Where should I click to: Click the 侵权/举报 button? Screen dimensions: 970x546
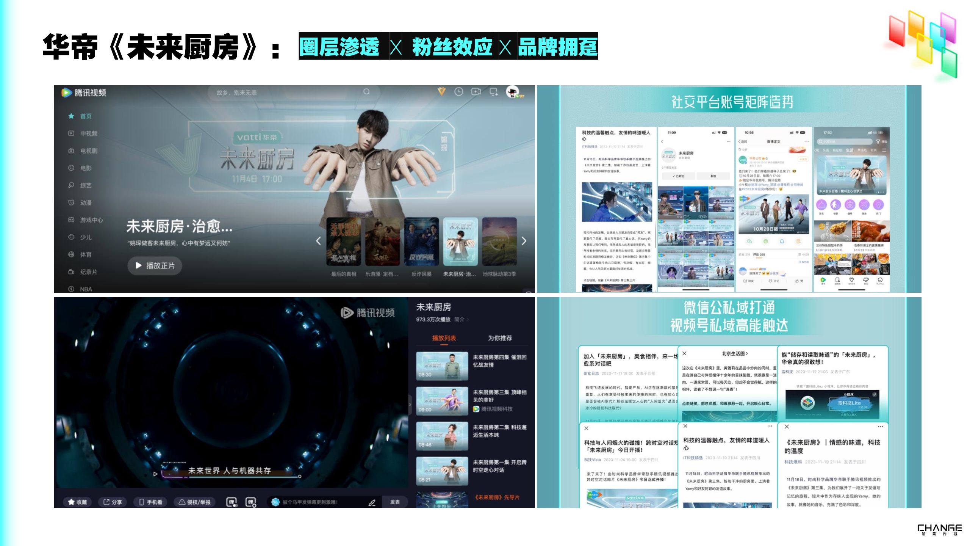pyautogui.click(x=194, y=502)
